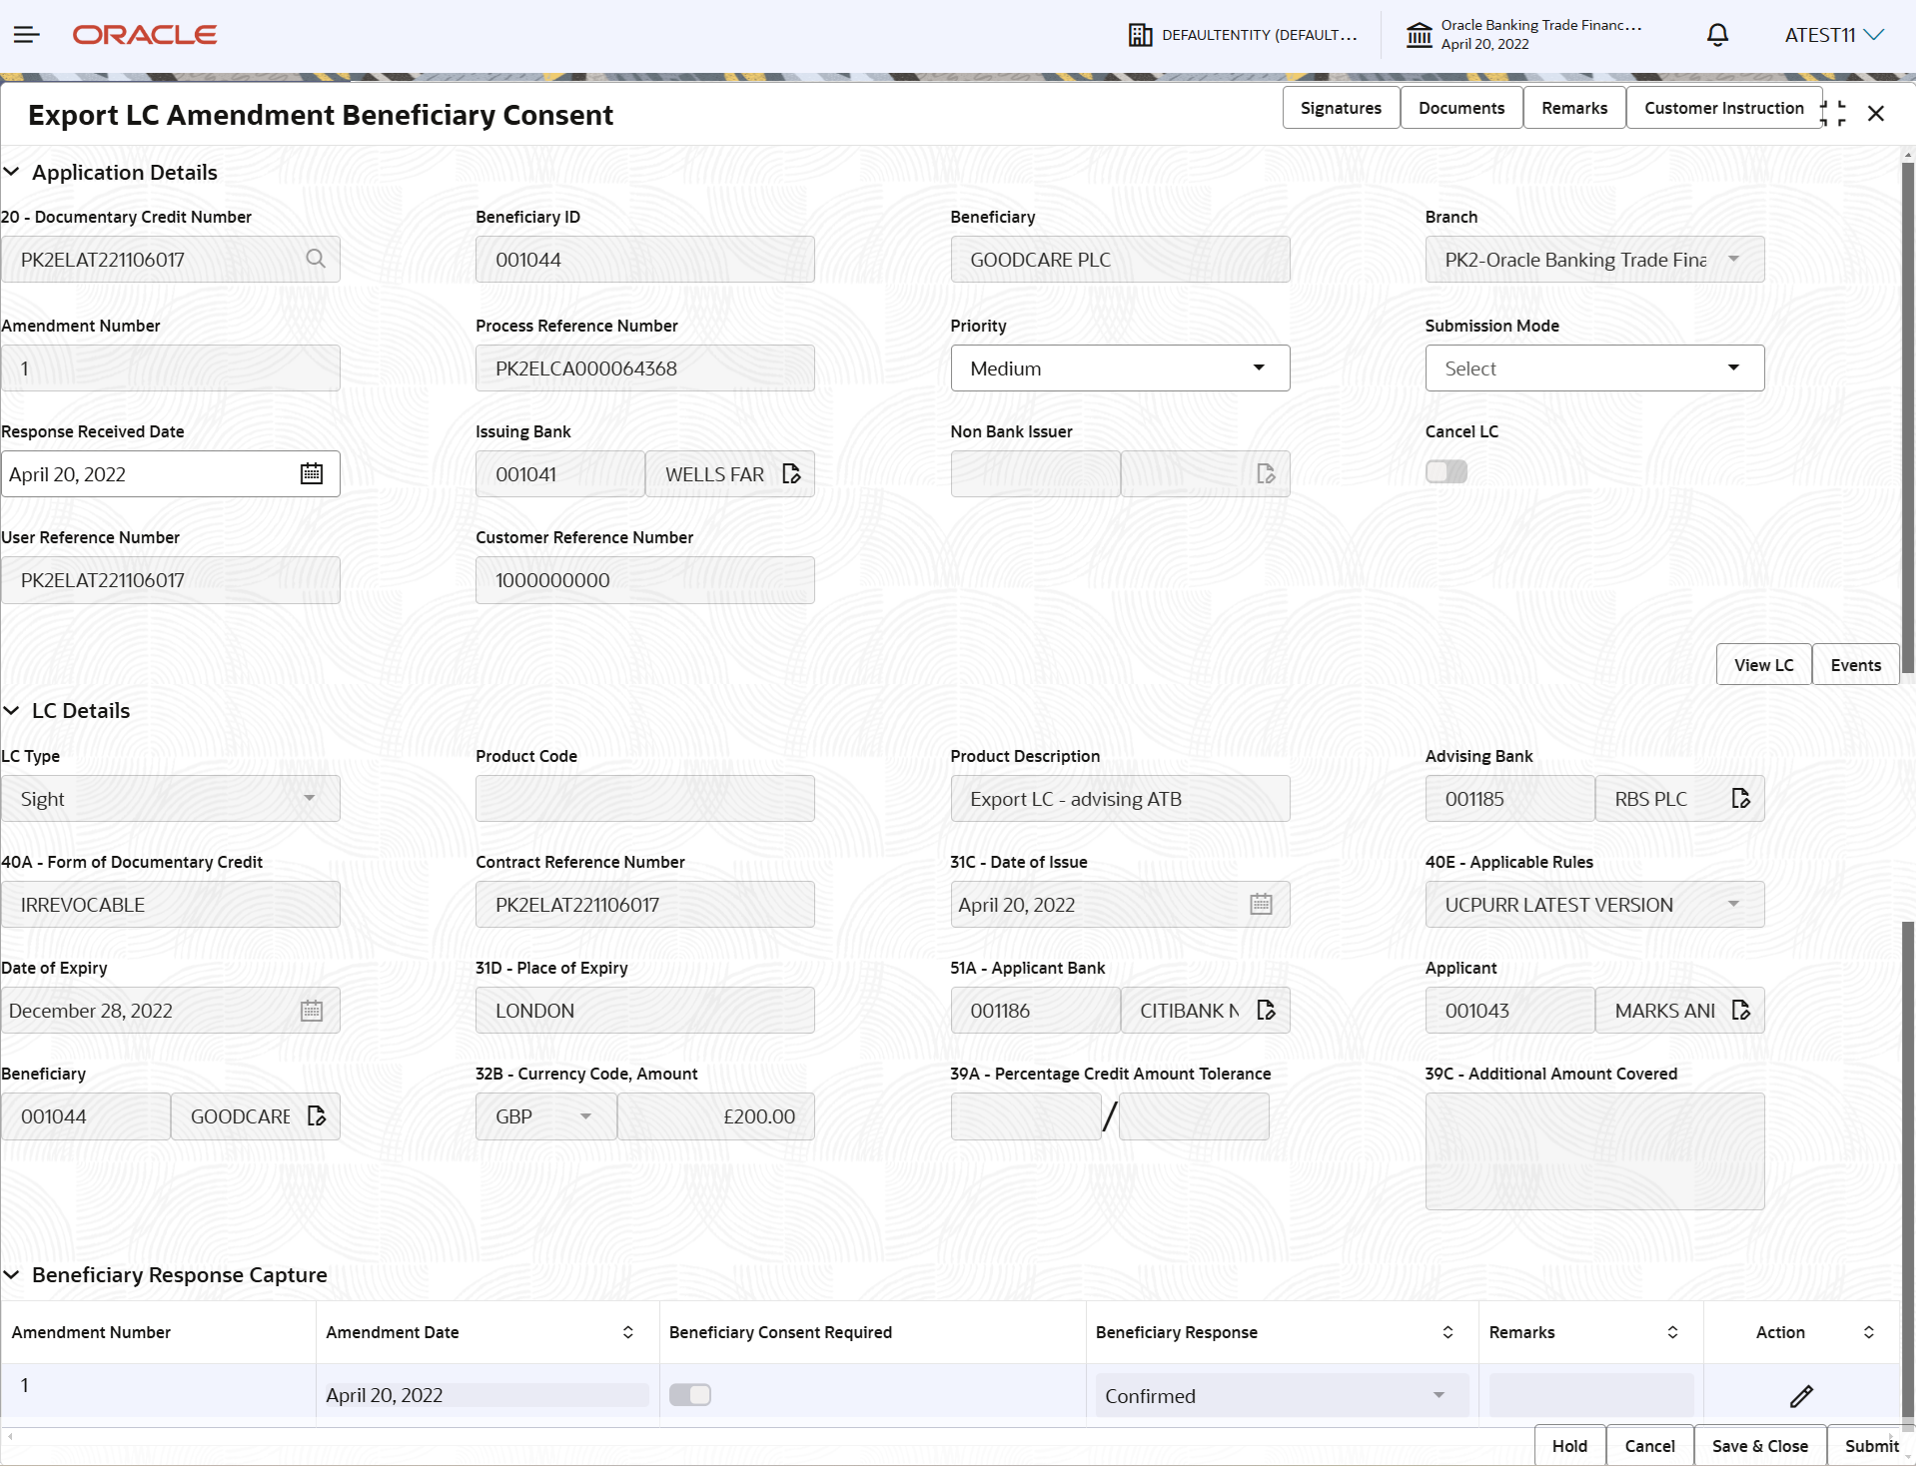
Task: Open calendar for Response Received Date
Action: (311, 473)
